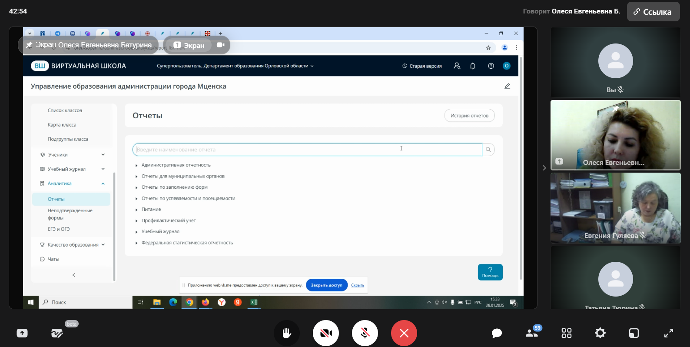Unmute the microphone

pos(365,333)
